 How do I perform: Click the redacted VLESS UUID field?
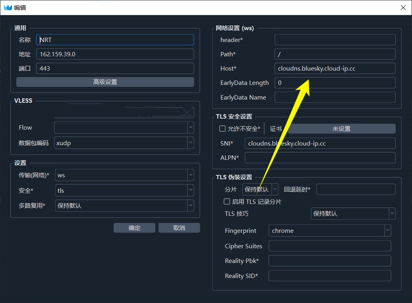[124, 113]
